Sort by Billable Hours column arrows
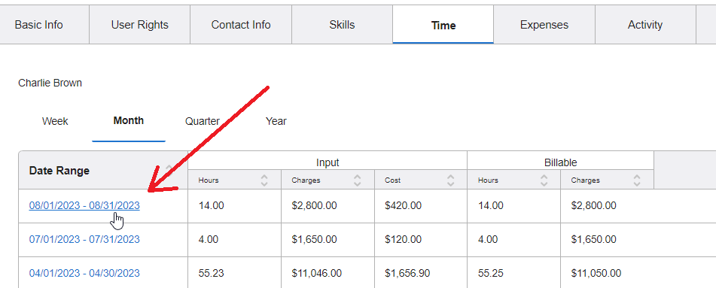 coord(544,180)
